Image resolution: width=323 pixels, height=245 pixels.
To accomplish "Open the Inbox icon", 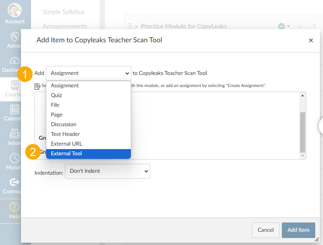I will [15, 134].
